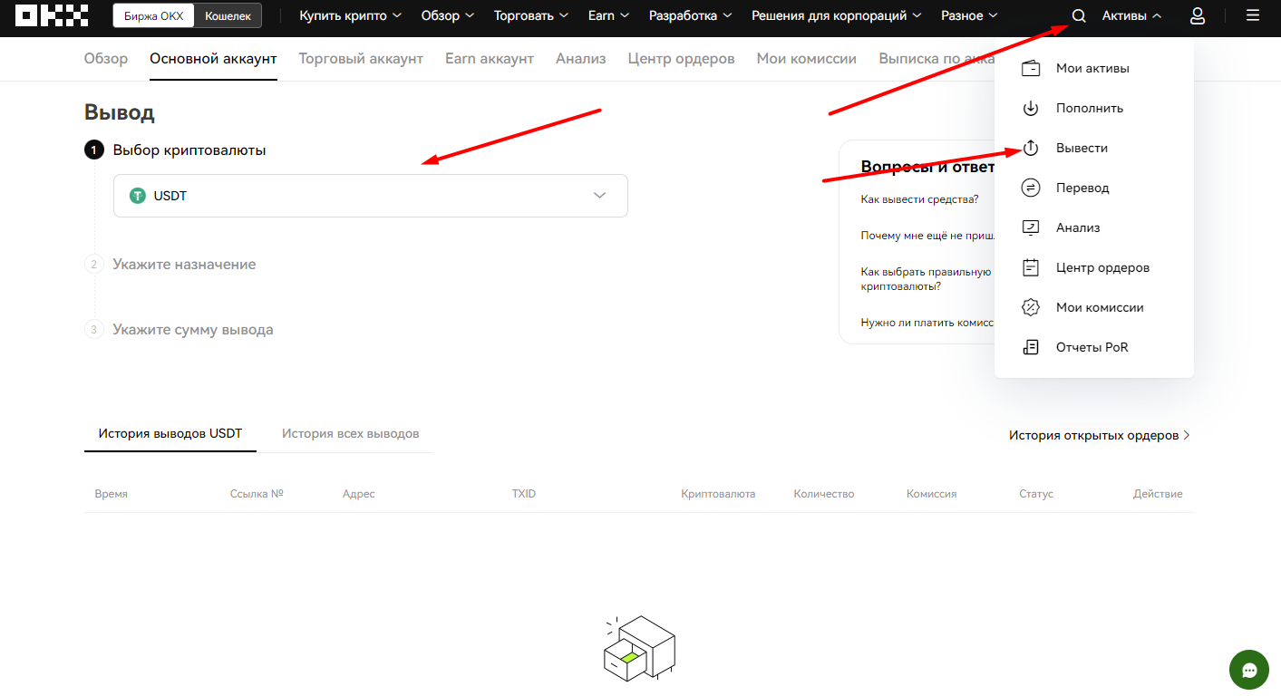Click the Действие column header
This screenshot has width=1281, height=696.
coord(1158,494)
